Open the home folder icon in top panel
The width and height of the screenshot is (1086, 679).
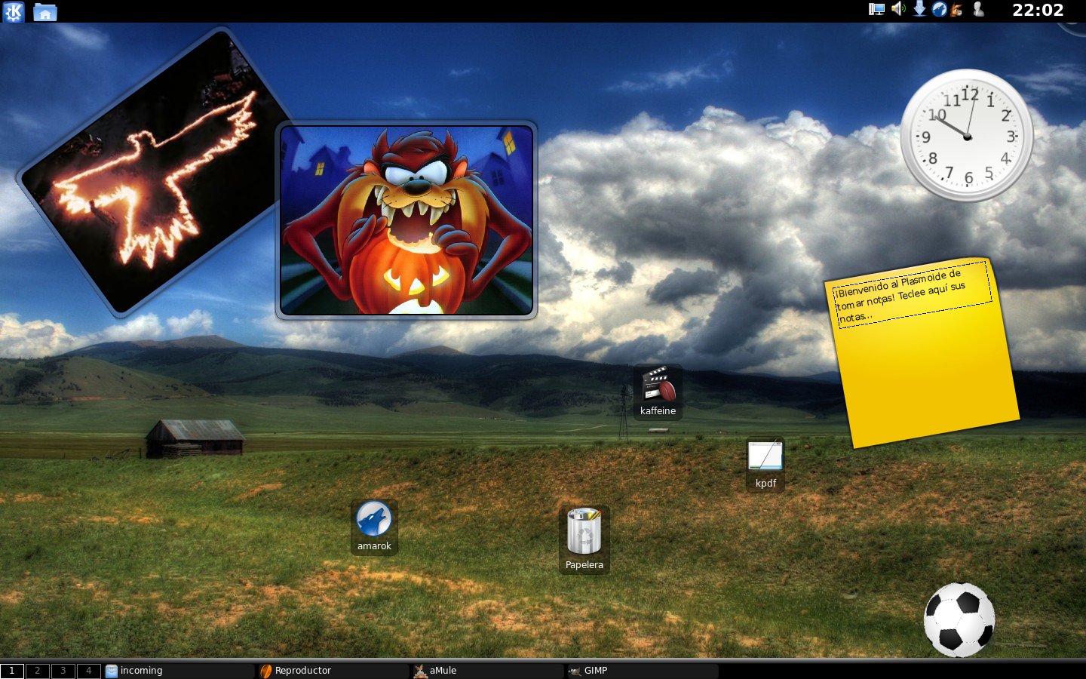(x=45, y=11)
